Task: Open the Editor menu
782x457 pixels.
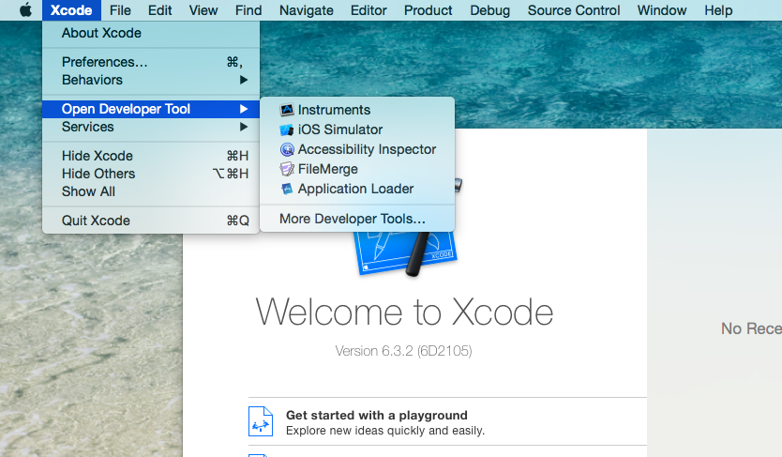Action: pos(368,10)
